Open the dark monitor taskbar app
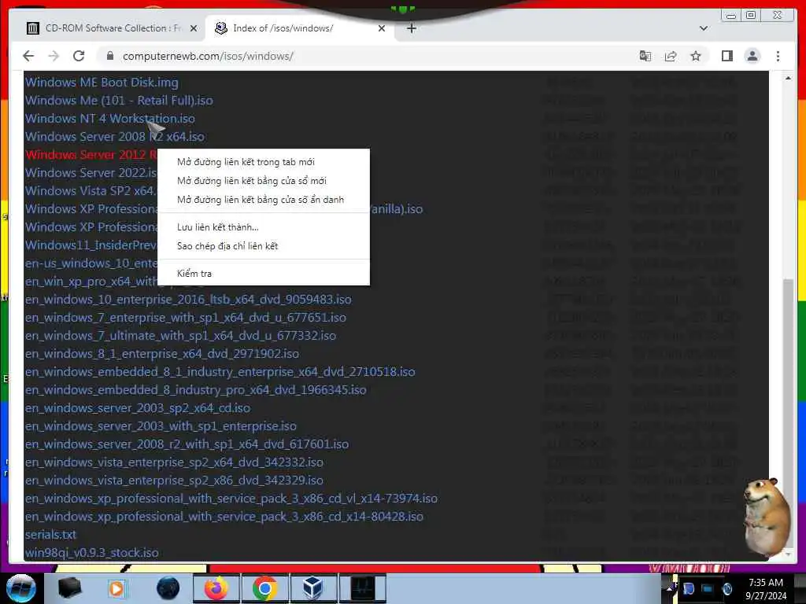Image resolution: width=806 pixels, height=604 pixels. coord(362,588)
